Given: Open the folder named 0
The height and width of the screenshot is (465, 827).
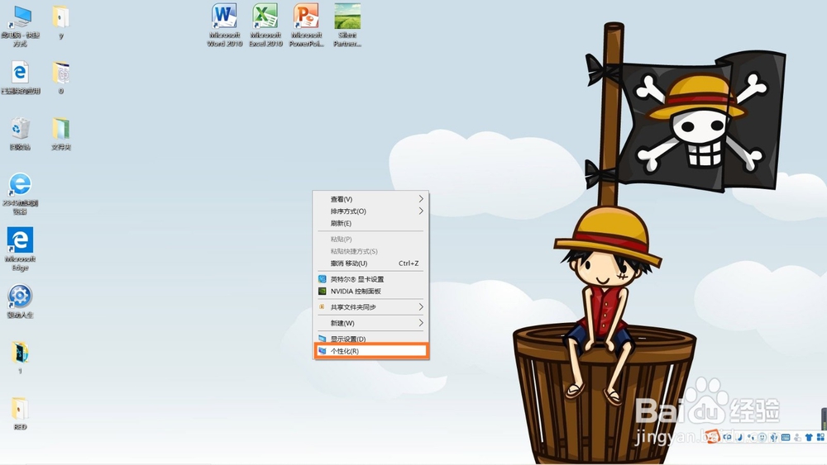Looking at the screenshot, I should (x=60, y=78).
